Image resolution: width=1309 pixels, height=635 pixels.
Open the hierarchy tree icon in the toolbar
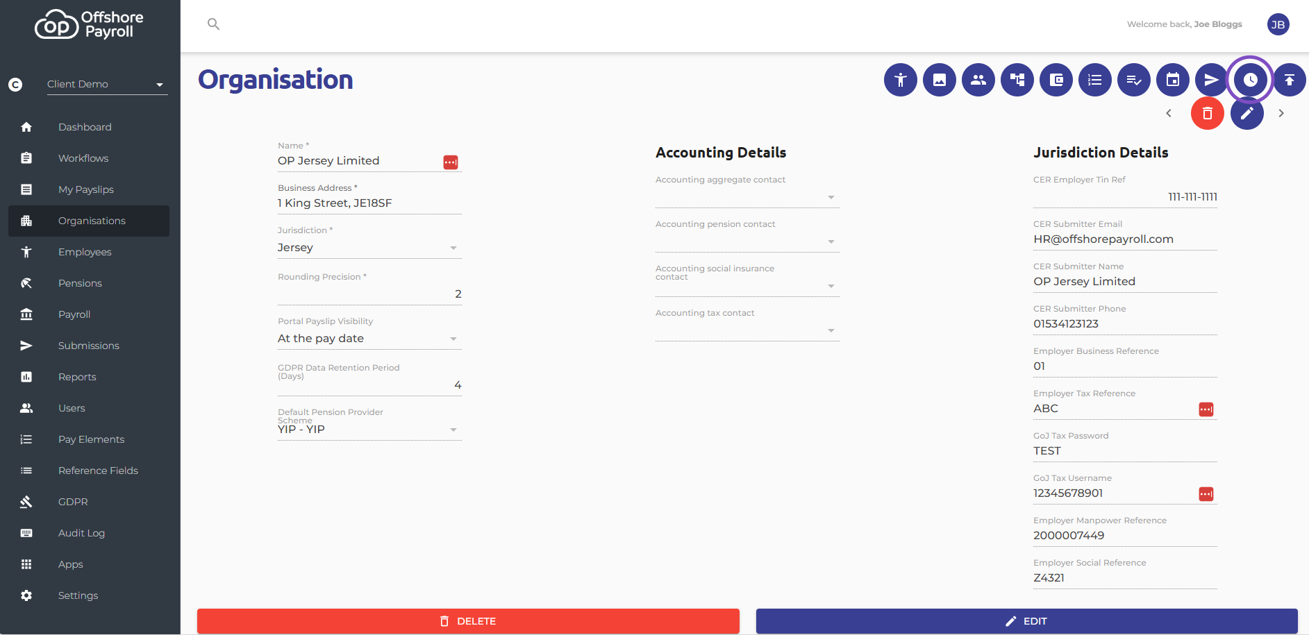1017,80
